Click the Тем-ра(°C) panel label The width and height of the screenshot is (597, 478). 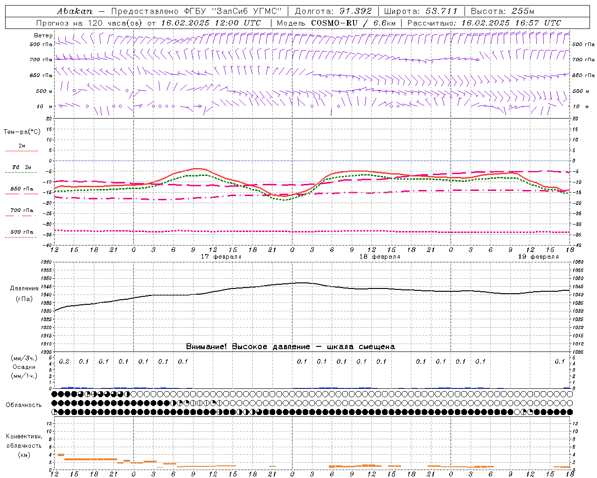(x=22, y=132)
